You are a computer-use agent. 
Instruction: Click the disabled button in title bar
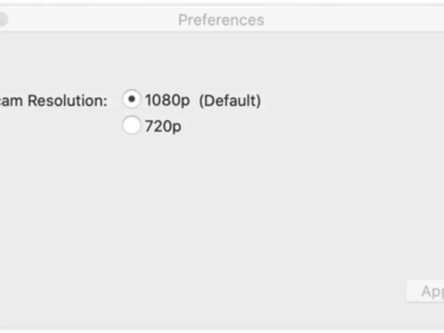pos(3,19)
